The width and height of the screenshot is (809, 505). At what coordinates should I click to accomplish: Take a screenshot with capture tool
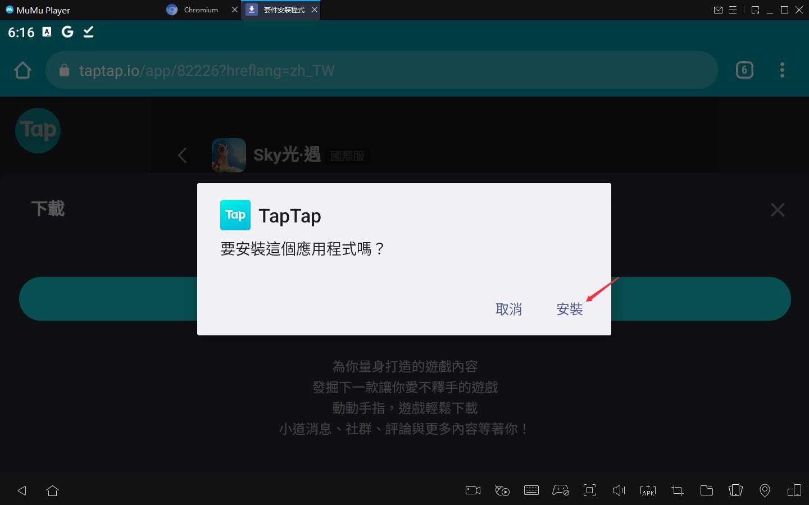(590, 490)
